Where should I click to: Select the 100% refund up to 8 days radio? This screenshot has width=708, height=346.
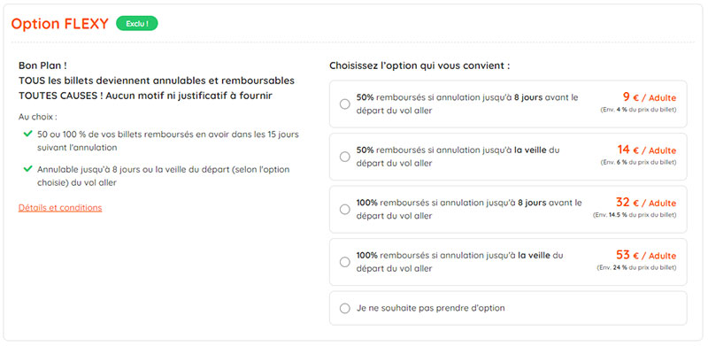344,210
